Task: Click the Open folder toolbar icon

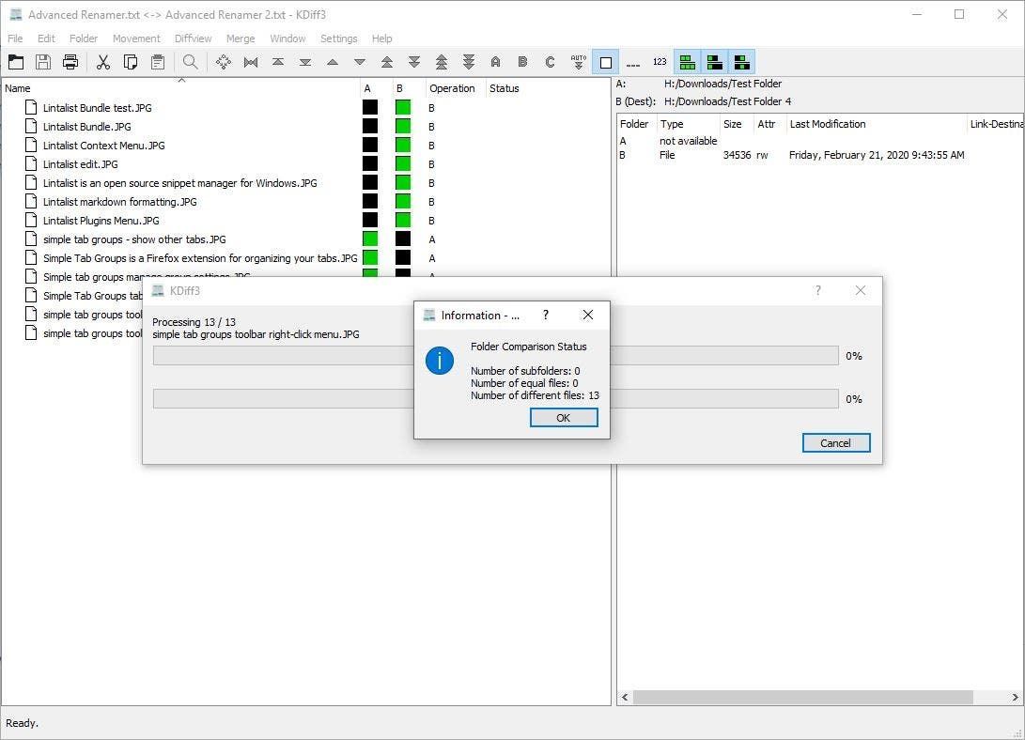Action: click(x=16, y=62)
